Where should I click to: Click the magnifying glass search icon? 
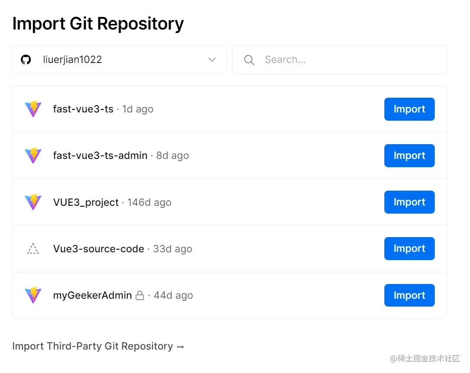pyautogui.click(x=249, y=60)
